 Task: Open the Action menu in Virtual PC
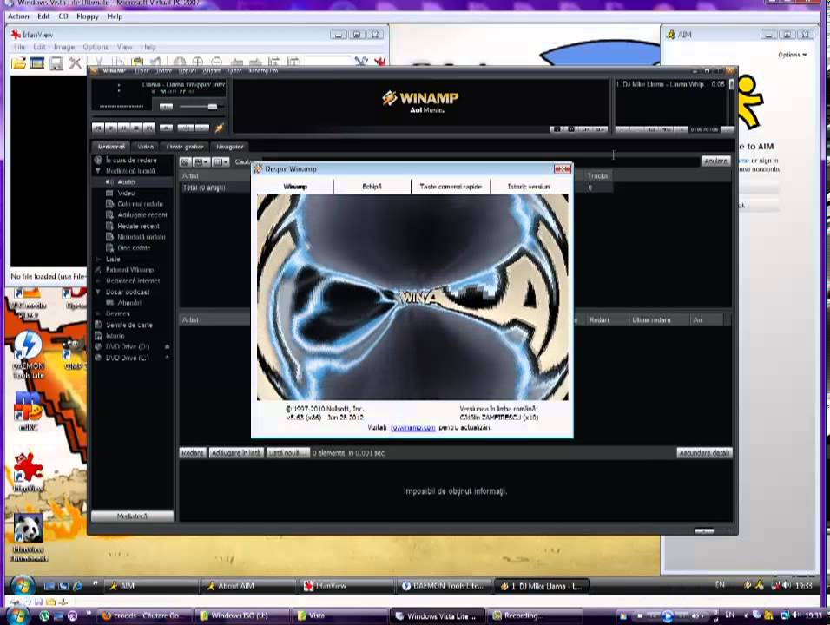tap(18, 16)
